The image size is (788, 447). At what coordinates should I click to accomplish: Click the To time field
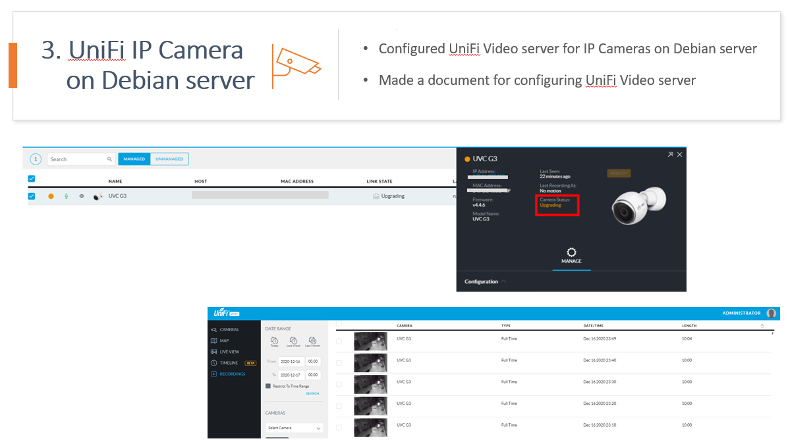pyautogui.click(x=313, y=375)
